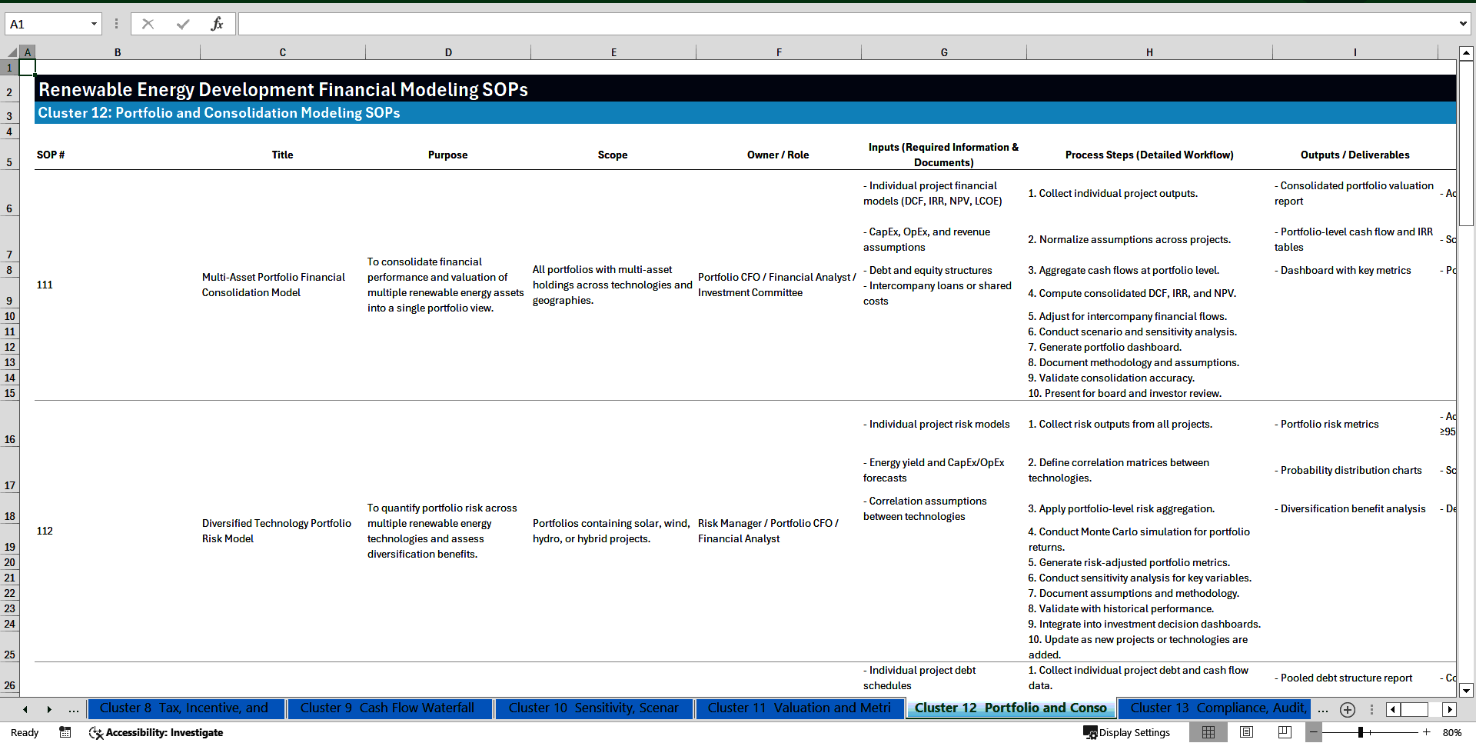This screenshot has width=1476, height=743.
Task: Open the Name Box dropdown arrow
Action: (x=95, y=24)
